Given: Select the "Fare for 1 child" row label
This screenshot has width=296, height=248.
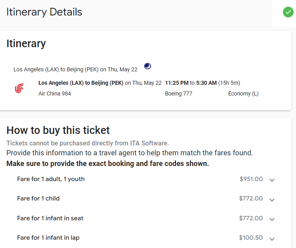Looking at the screenshot, I should click(38, 198).
